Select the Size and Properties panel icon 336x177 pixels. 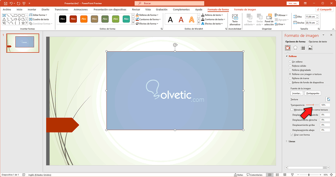click(303, 48)
